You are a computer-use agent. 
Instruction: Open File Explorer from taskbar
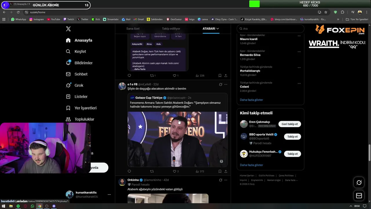point(11,206)
